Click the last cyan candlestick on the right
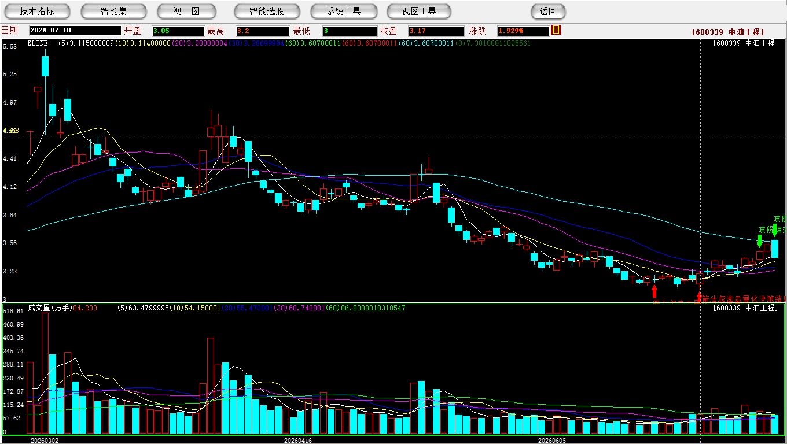The height and width of the screenshot is (444, 787). point(775,249)
